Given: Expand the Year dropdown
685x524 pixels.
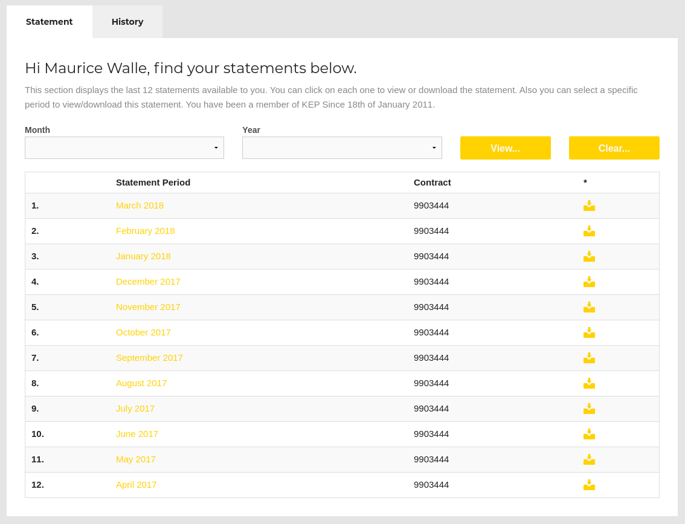Looking at the screenshot, I should (342, 148).
